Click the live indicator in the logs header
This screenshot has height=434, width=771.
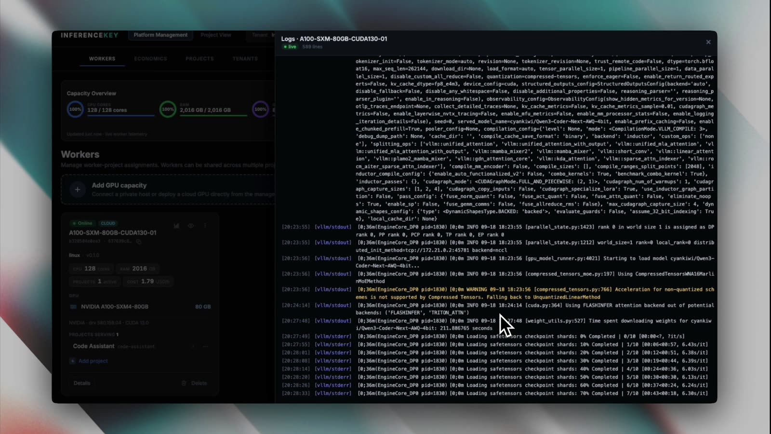tap(290, 47)
